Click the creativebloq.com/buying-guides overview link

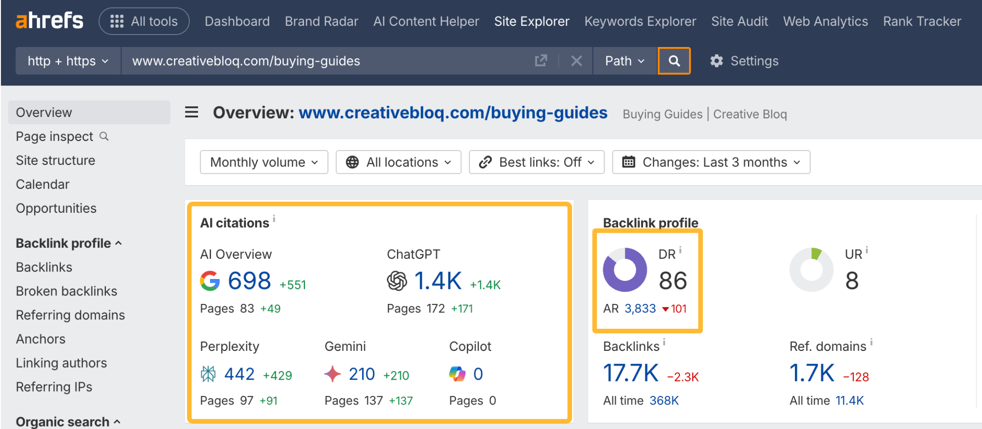453,113
